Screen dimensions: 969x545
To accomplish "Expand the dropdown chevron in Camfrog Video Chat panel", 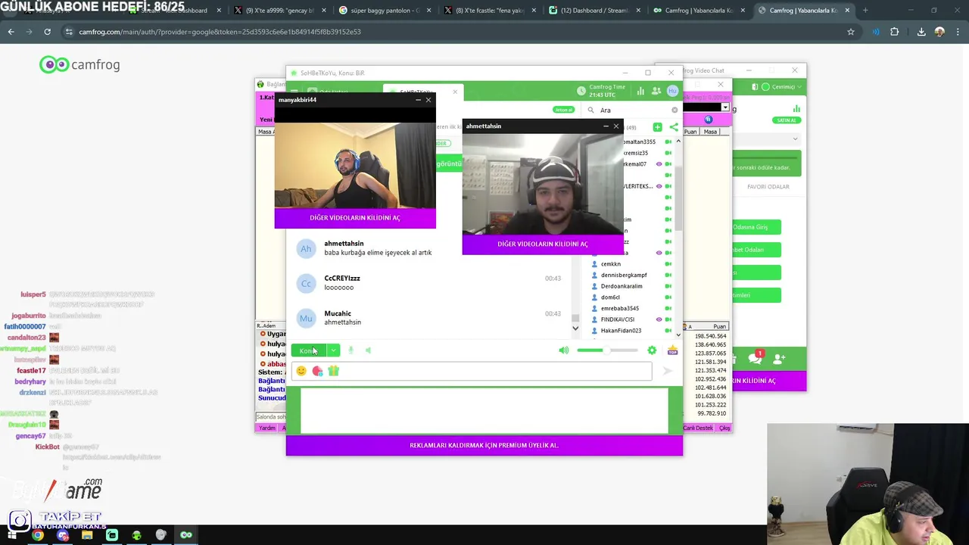I will 795,139.
